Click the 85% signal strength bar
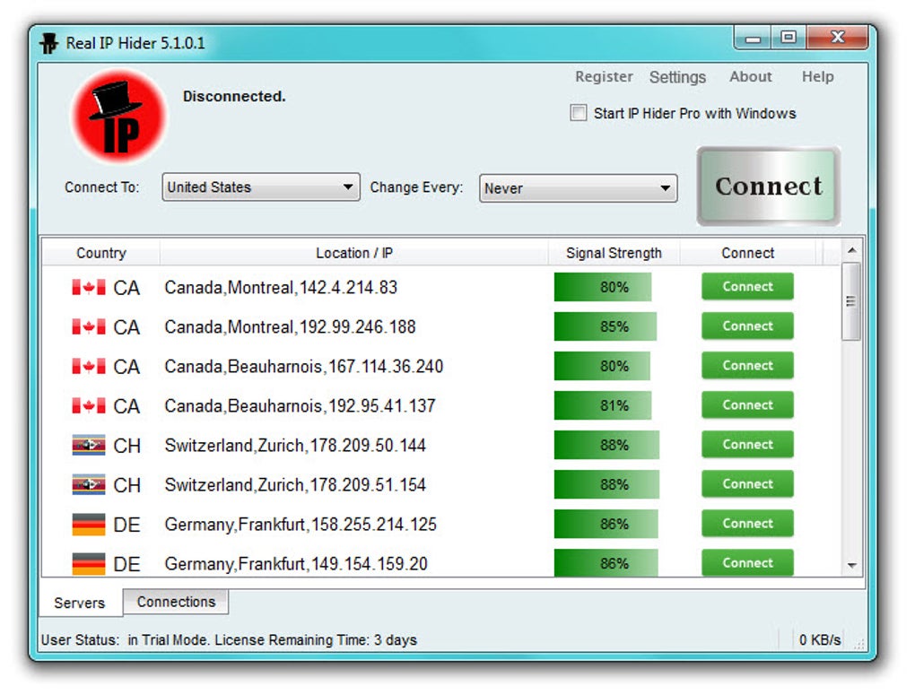 coord(606,326)
